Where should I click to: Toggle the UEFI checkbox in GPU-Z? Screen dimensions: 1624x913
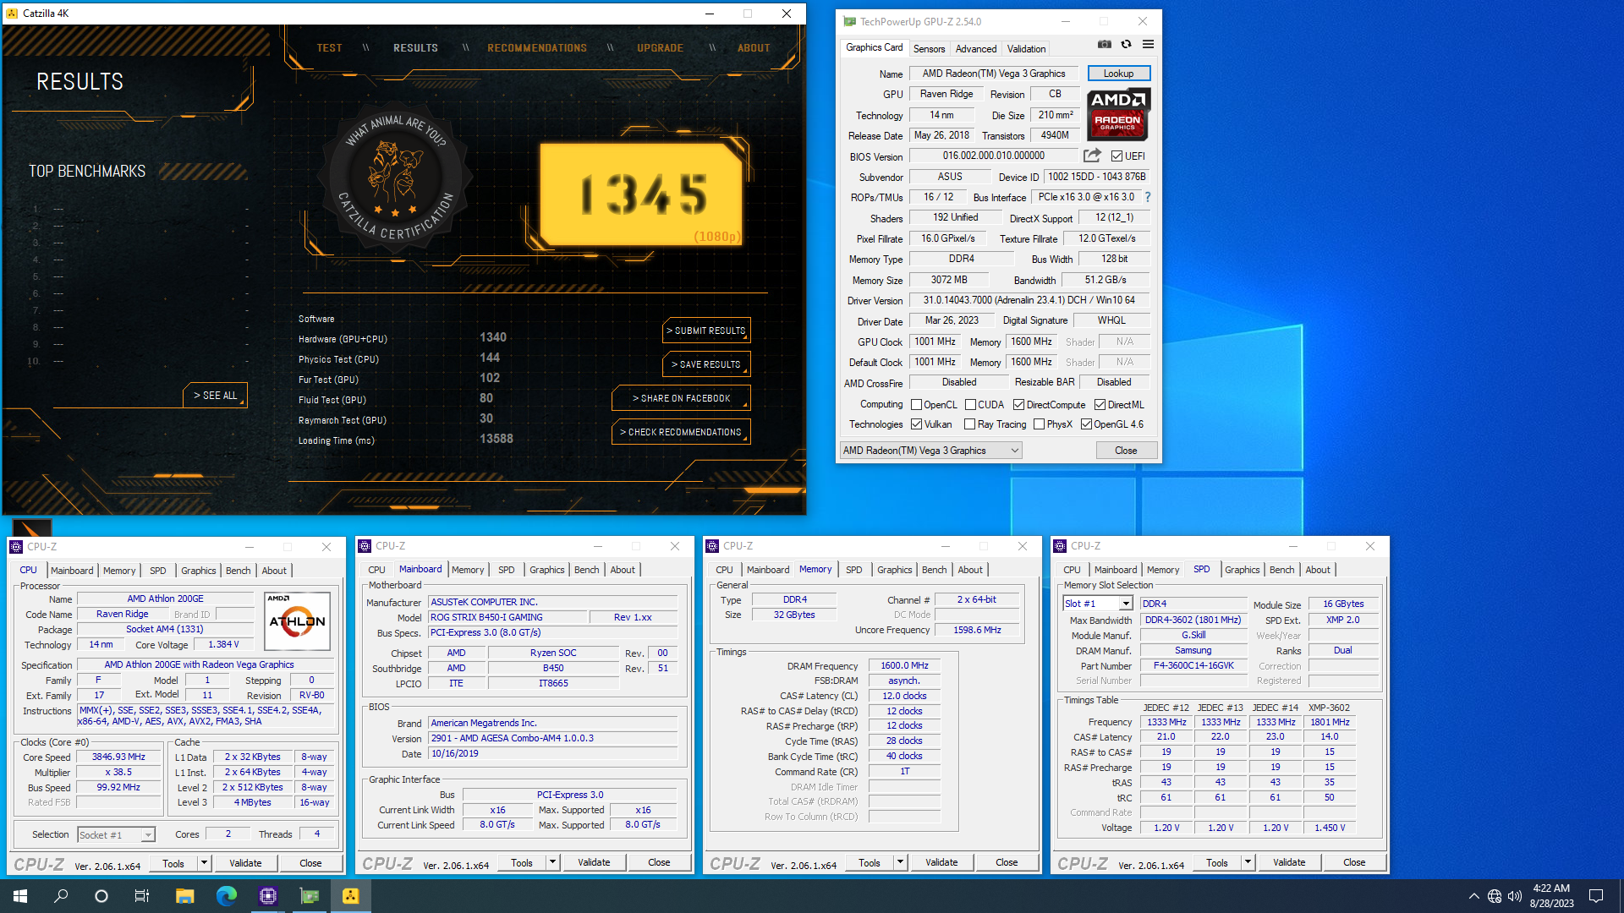pos(1116,156)
